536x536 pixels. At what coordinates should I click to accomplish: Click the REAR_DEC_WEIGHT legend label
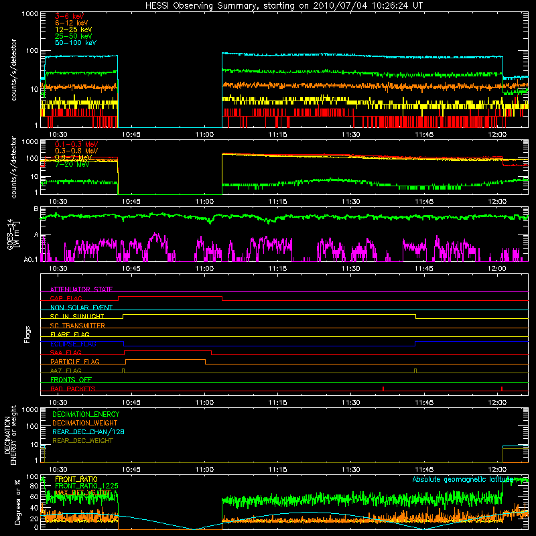point(82,441)
